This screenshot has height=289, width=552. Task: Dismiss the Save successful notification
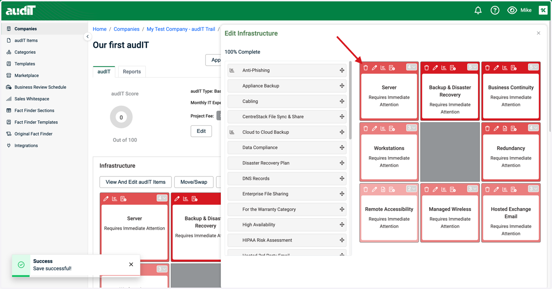131,264
